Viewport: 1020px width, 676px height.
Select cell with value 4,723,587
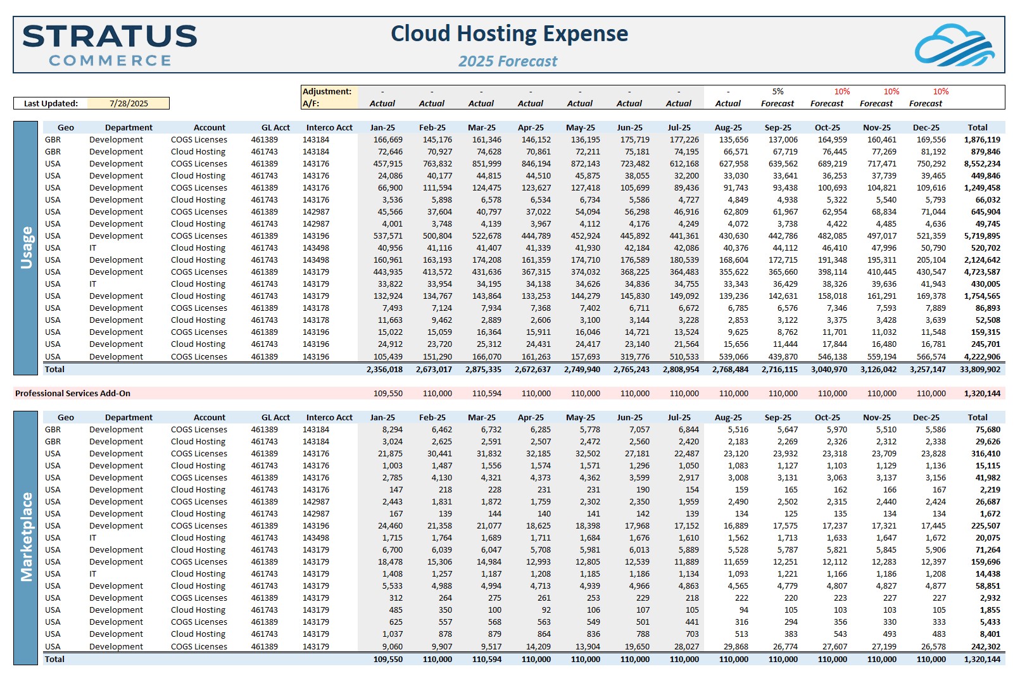click(982, 272)
